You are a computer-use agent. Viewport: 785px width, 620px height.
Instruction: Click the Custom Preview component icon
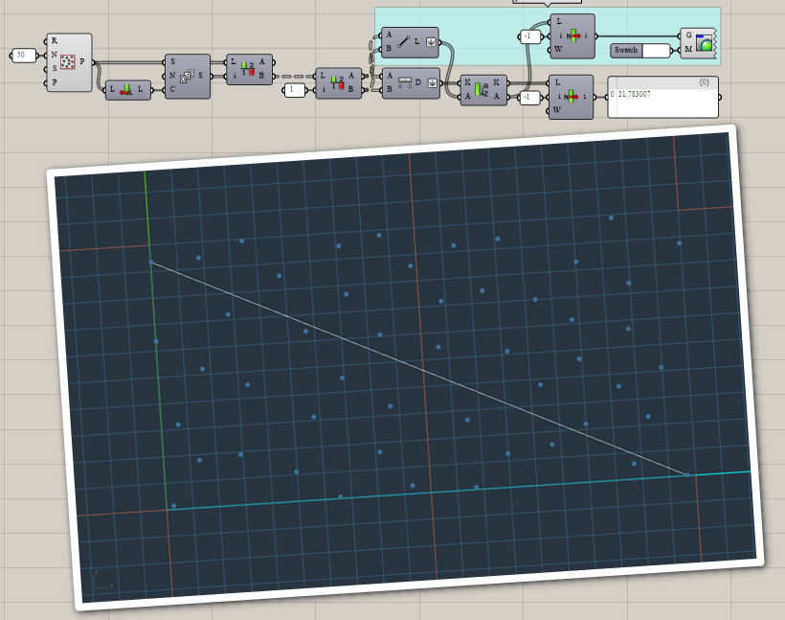click(704, 43)
